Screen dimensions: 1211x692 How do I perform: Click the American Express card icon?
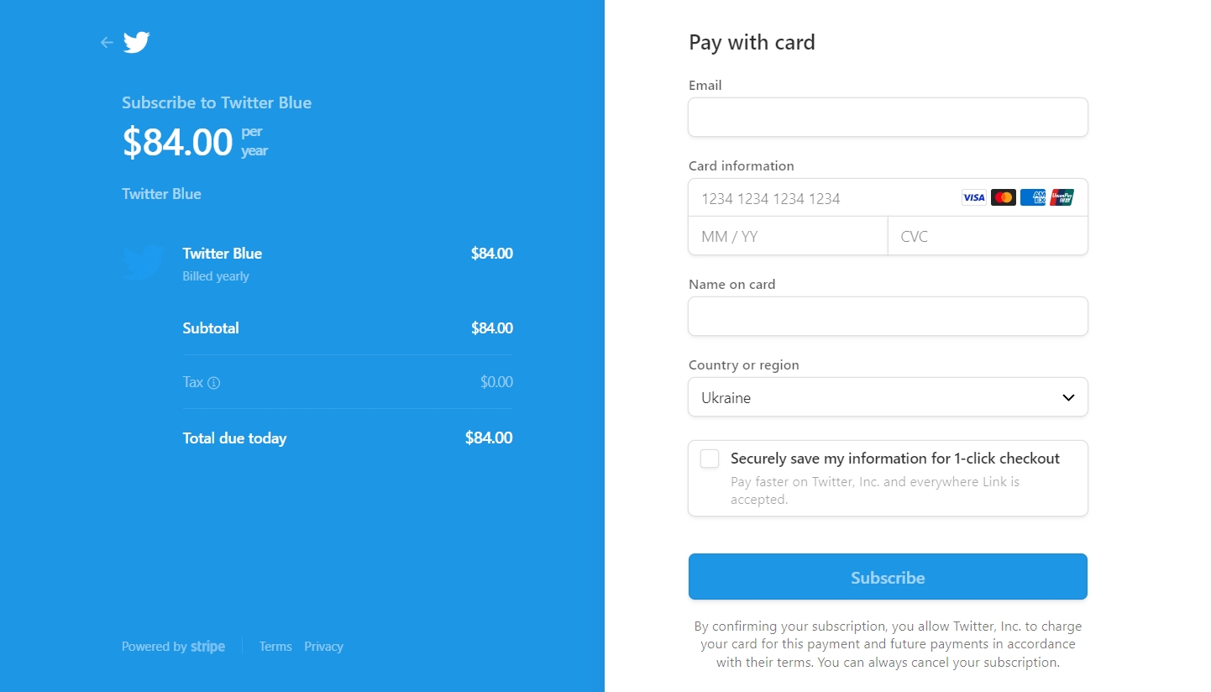tap(1032, 198)
